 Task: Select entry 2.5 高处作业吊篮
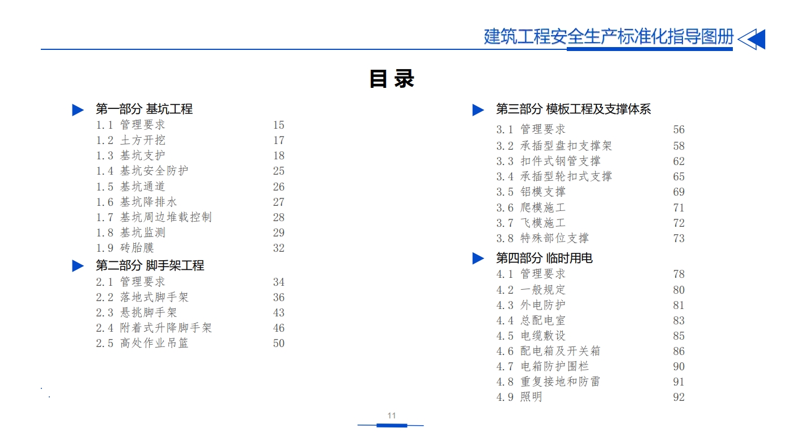pyautogui.click(x=142, y=343)
